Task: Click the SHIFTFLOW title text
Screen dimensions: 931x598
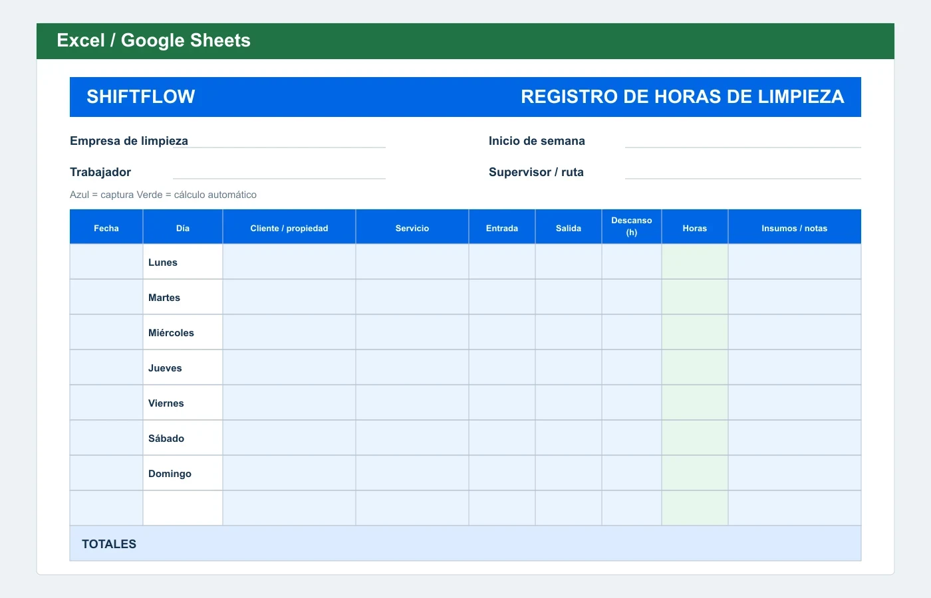Action: point(141,96)
